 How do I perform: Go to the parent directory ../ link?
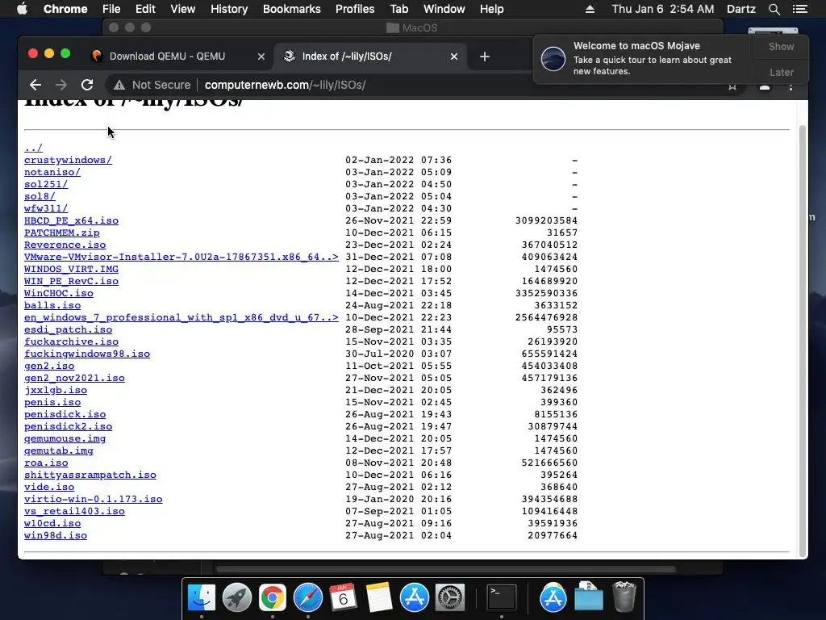tap(33, 148)
